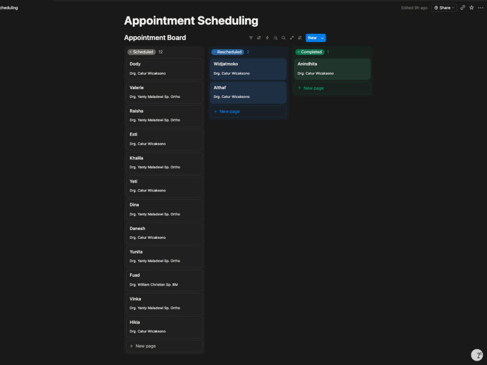Open the Khalila appointment card
The width and height of the screenshot is (487, 365).
tap(165, 163)
